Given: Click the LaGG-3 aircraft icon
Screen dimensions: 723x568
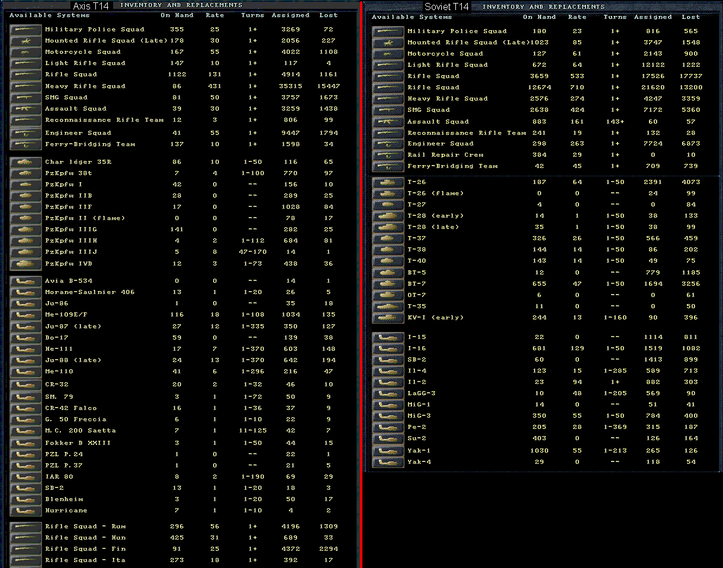Looking at the screenshot, I should pyautogui.click(x=388, y=393).
